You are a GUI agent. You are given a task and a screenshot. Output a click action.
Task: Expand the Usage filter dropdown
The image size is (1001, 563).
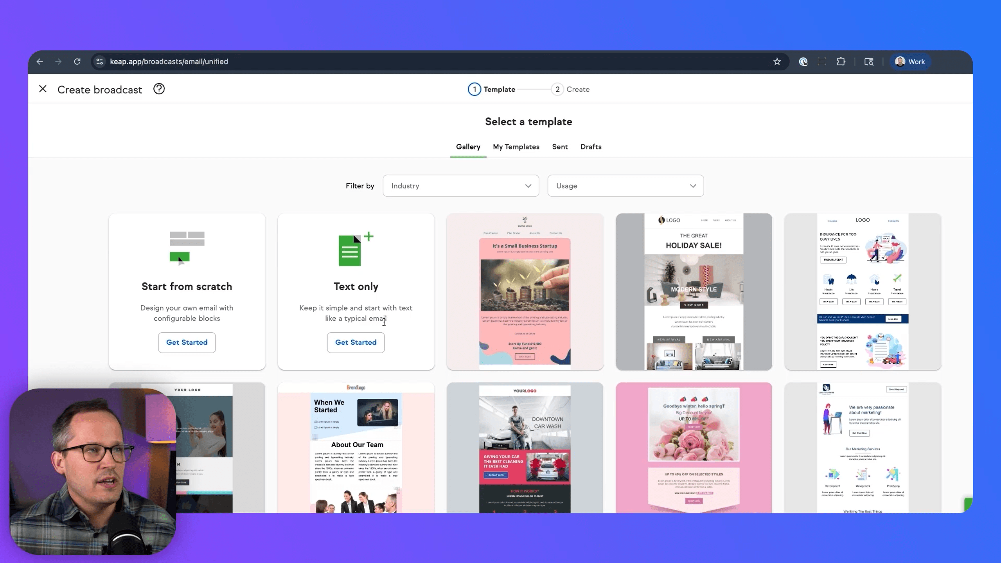tap(625, 186)
